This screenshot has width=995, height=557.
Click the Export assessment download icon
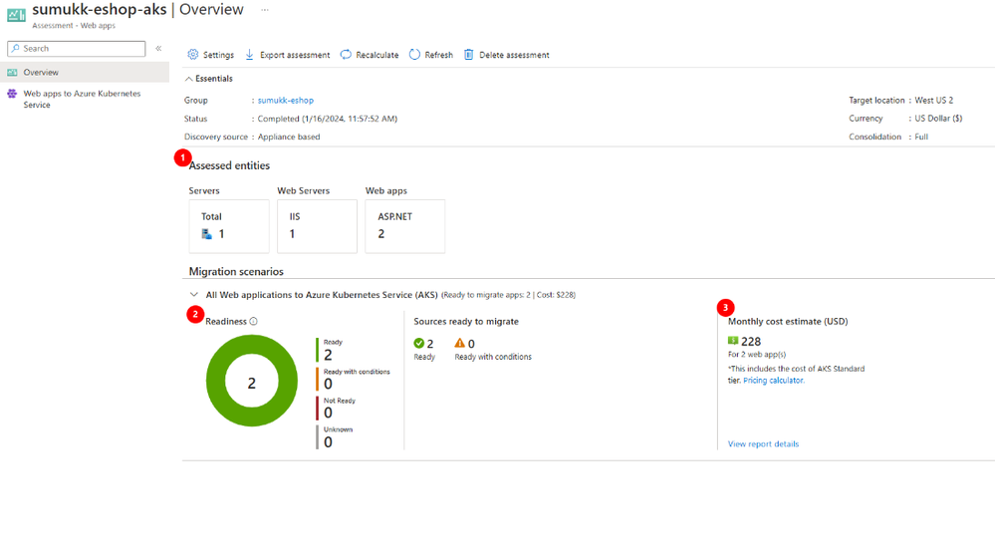coord(249,55)
